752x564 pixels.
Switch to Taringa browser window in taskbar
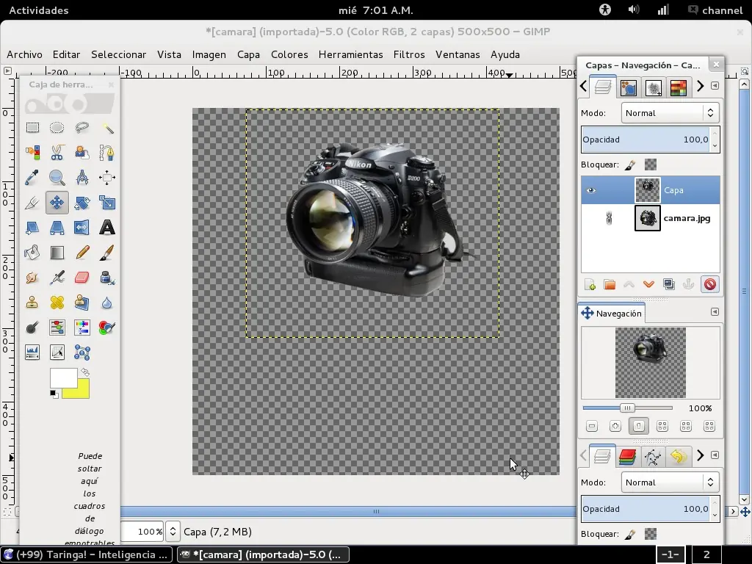pos(87,555)
